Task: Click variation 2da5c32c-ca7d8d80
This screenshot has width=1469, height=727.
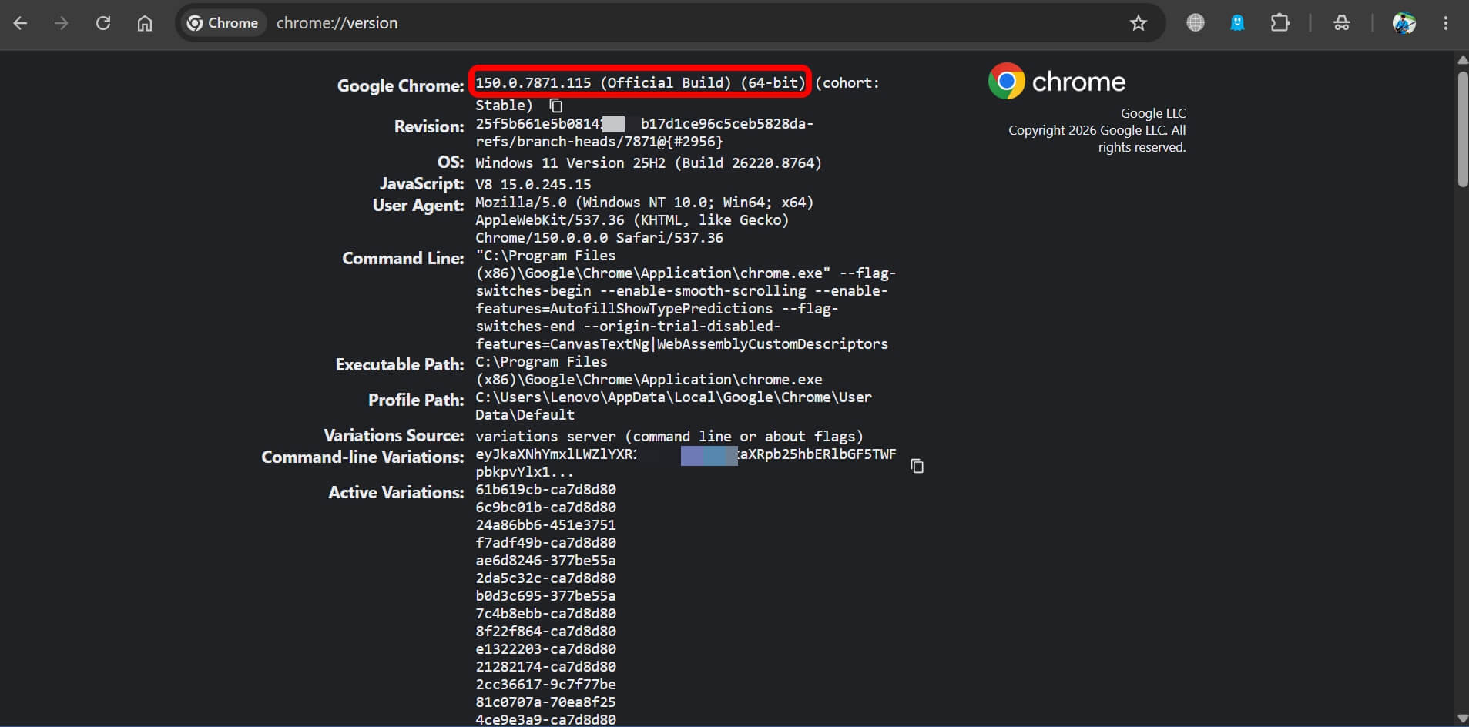Action: click(x=545, y=578)
